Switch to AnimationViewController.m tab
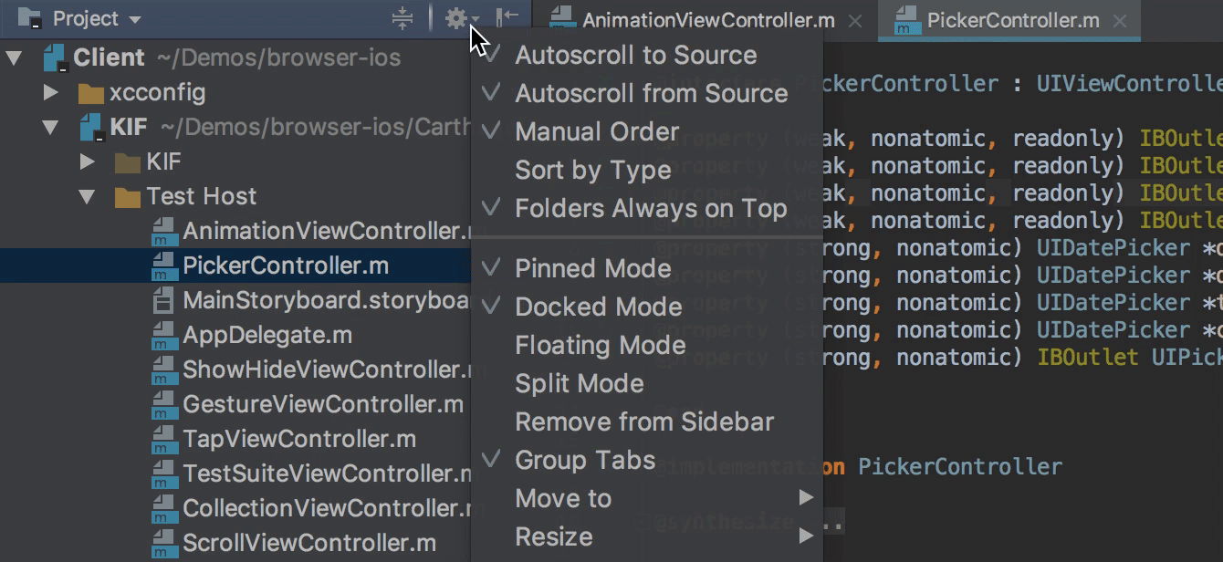The image size is (1223, 562). coord(707,20)
